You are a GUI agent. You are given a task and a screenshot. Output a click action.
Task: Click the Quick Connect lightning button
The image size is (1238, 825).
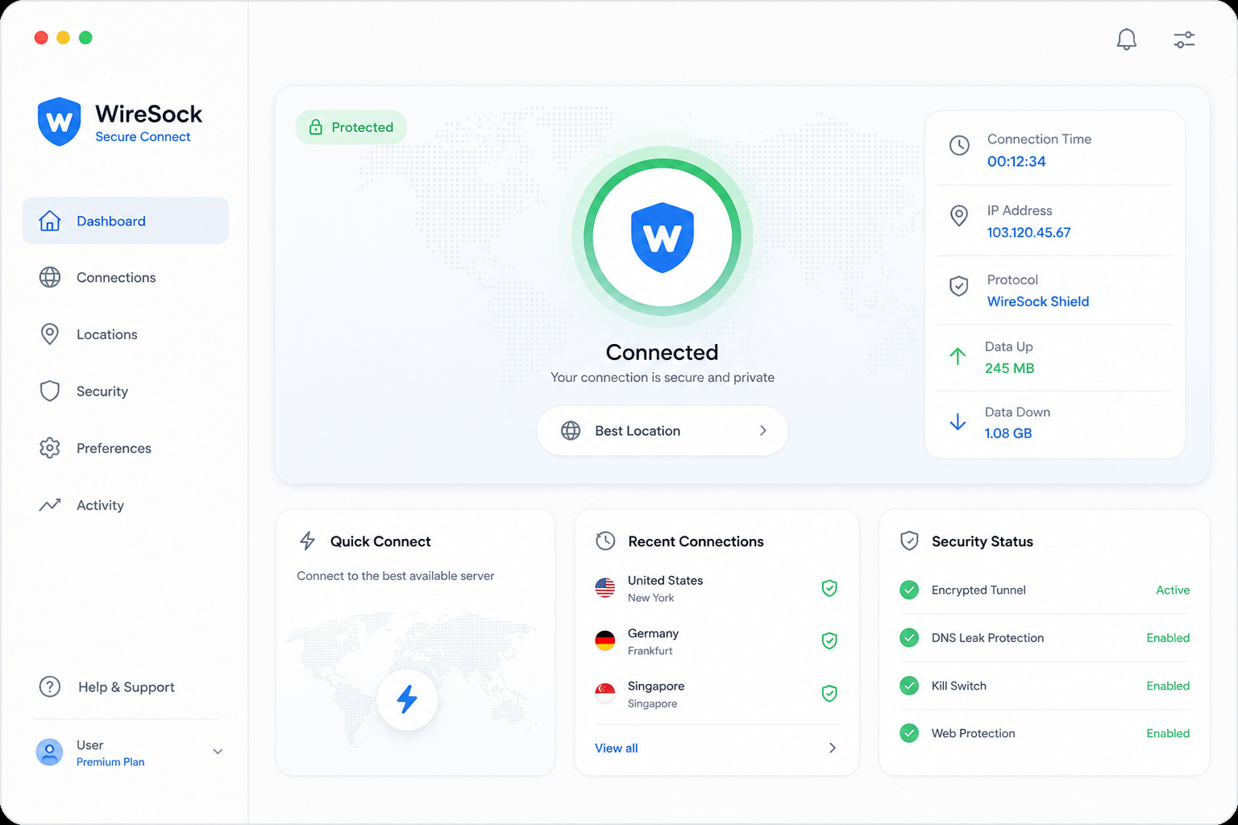[407, 699]
